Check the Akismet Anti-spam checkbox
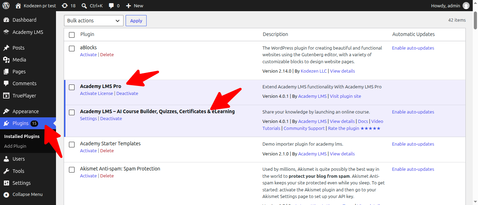 [72, 170]
